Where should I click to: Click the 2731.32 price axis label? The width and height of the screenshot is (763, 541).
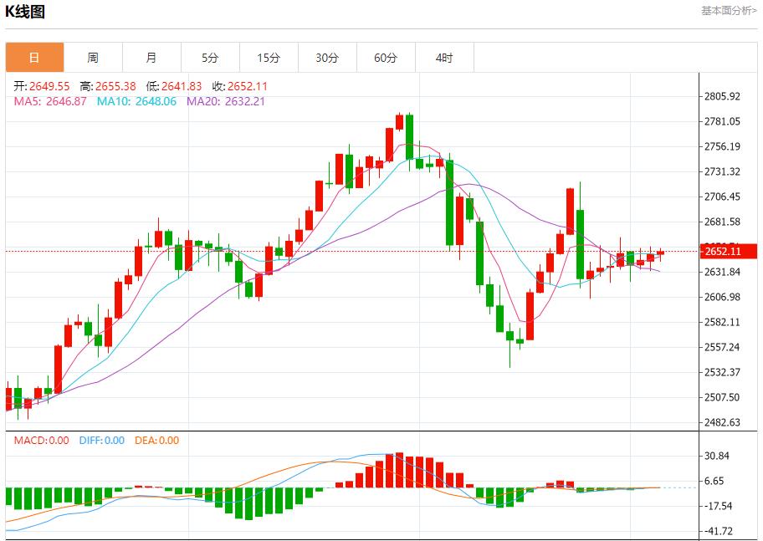coord(722,171)
